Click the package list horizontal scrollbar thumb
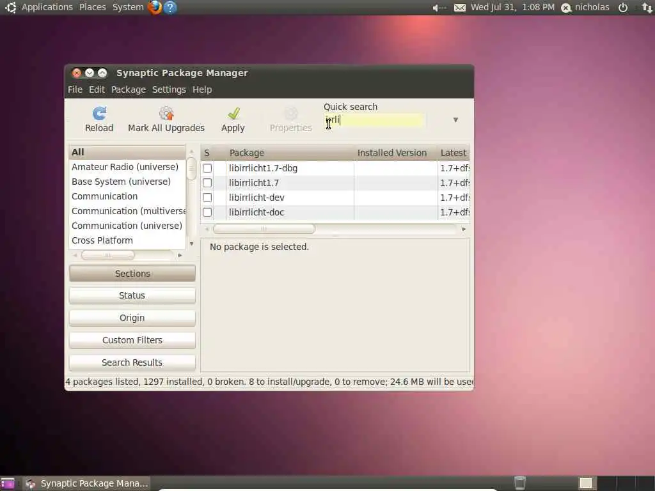Viewport: 655px width, 491px height. click(x=264, y=229)
